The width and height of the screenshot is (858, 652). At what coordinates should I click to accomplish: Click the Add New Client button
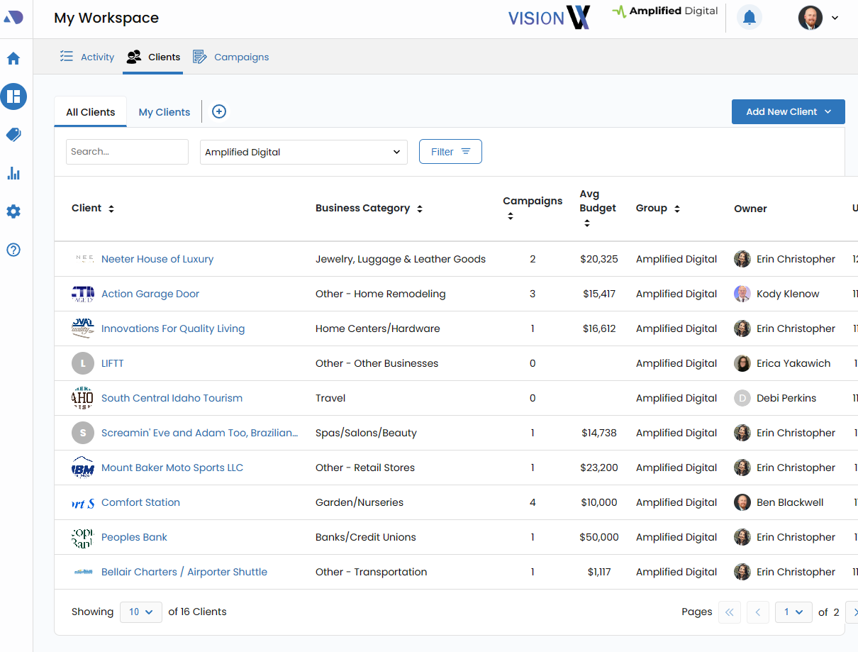(788, 111)
